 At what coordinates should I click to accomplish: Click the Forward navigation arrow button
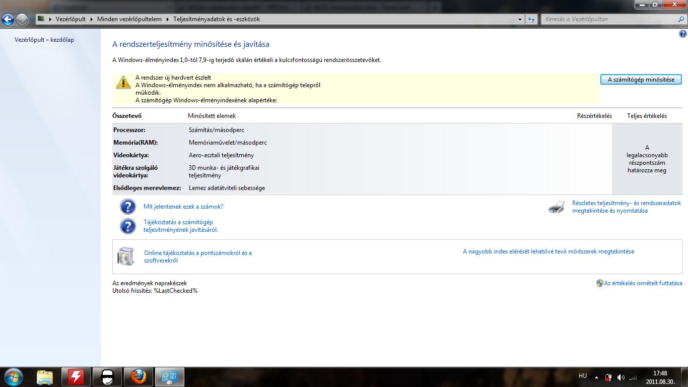coord(22,19)
